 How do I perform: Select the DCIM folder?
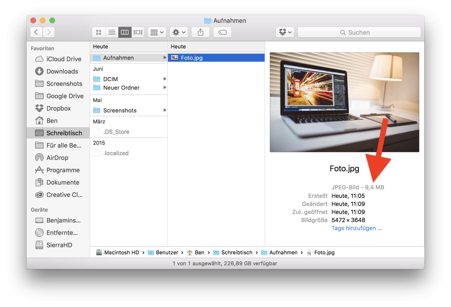point(129,79)
